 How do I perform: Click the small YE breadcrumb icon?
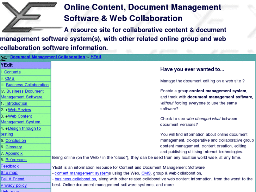pos(5,58)
